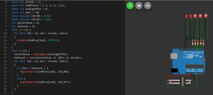Click line number 1 in the gutter
The width and height of the screenshot is (213, 95).
[x=6, y=2]
